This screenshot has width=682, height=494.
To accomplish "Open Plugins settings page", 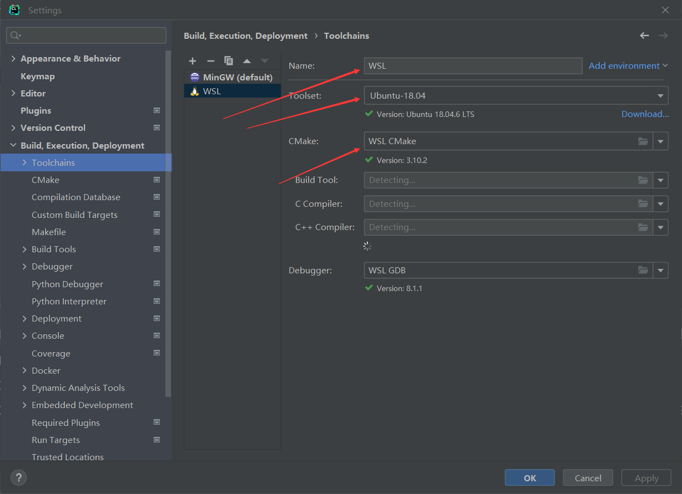I will coord(36,111).
